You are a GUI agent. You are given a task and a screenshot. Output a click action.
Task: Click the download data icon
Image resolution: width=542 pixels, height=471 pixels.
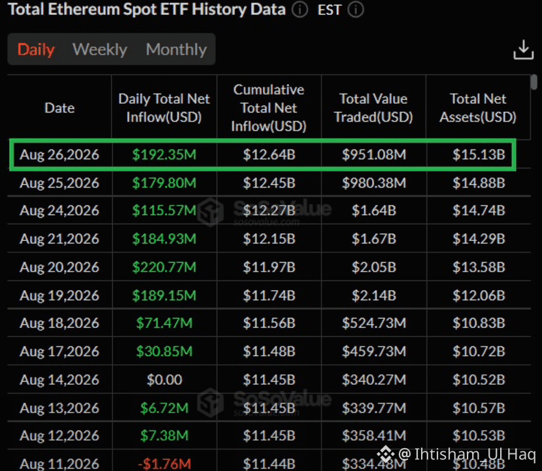[523, 50]
